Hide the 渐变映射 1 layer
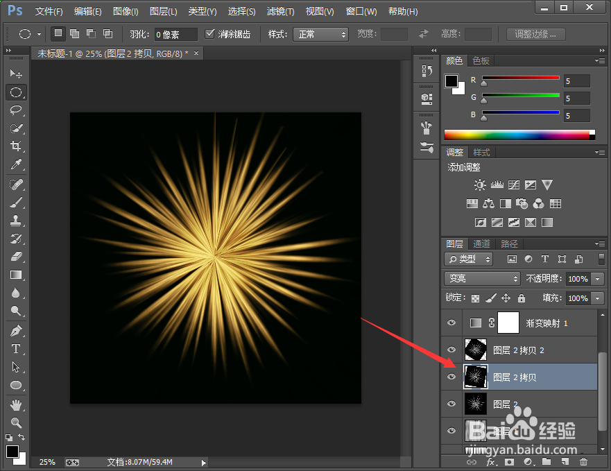This screenshot has width=611, height=471. click(451, 323)
